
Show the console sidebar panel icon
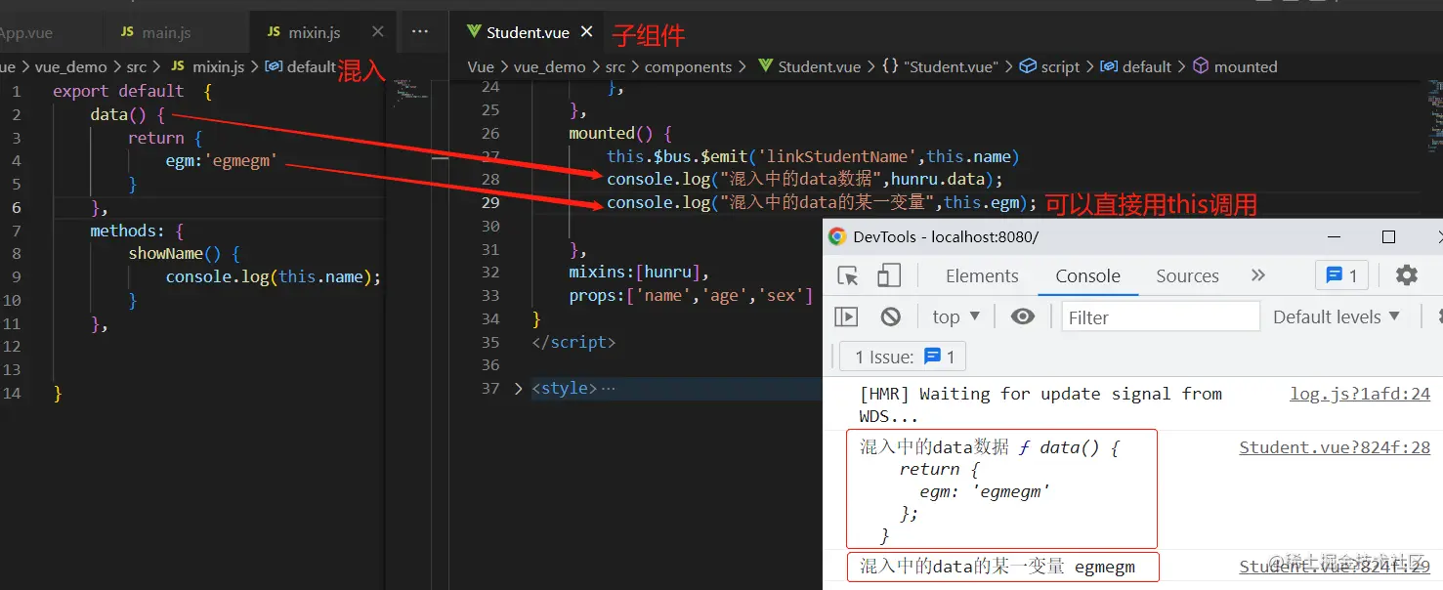846,316
